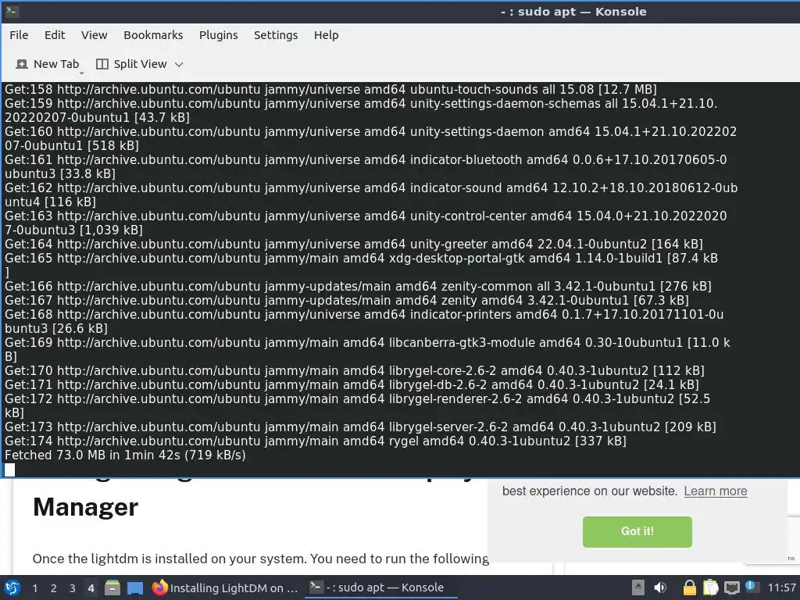Open the clipboard manager tray icon
This screenshot has width=800, height=600.
click(710, 587)
